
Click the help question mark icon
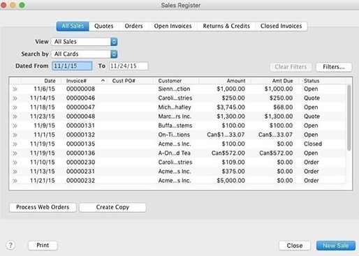10,245
